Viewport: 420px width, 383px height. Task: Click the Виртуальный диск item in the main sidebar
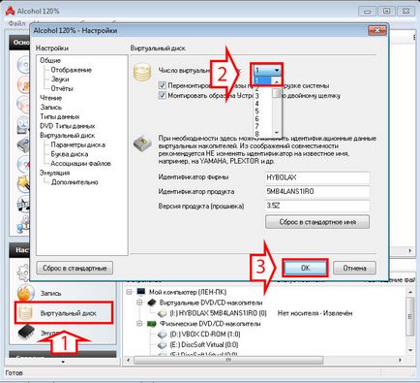click(x=64, y=313)
